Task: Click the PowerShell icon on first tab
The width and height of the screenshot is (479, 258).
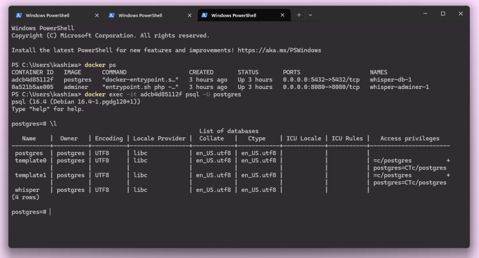Action: click(x=19, y=15)
